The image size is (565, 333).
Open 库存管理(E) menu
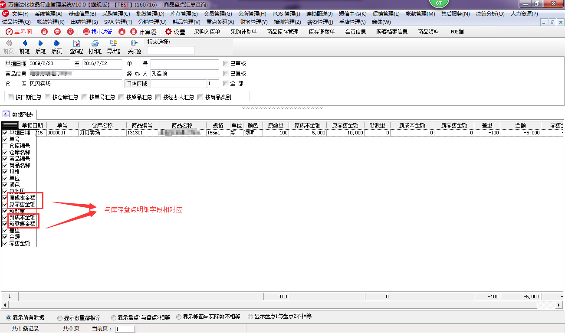pos(184,14)
